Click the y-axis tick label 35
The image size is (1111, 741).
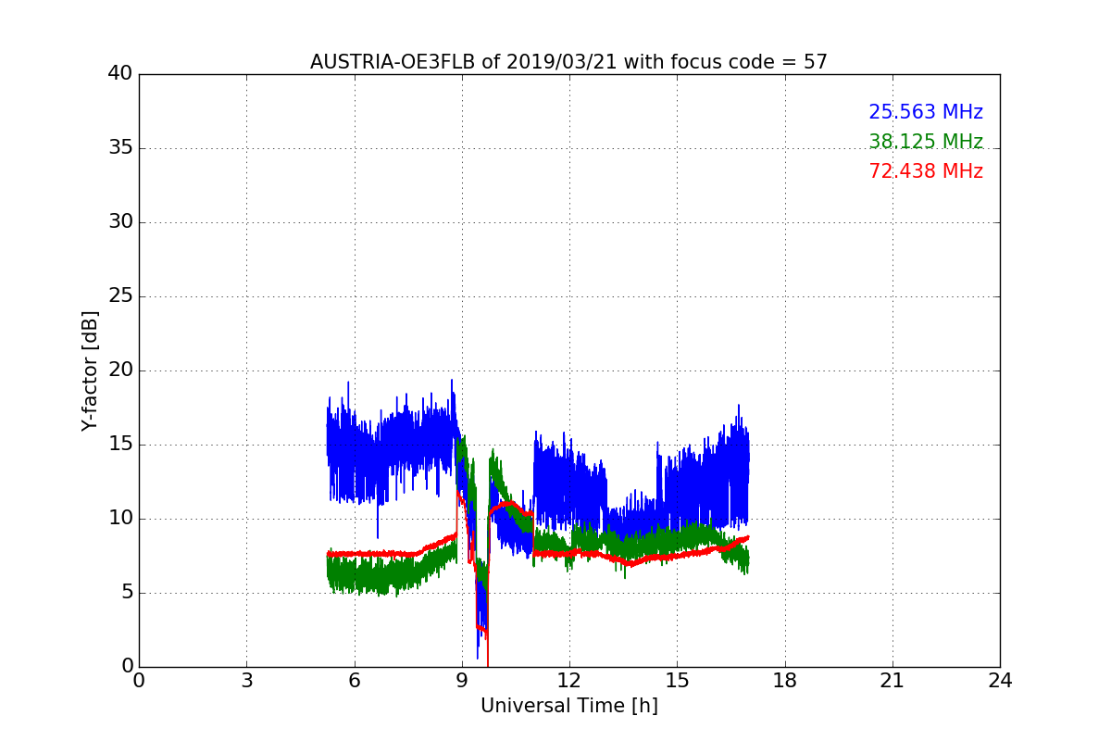[119, 148]
